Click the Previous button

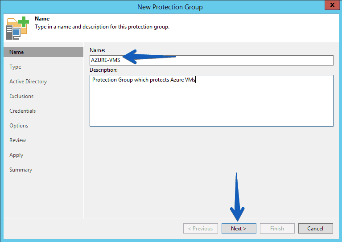[x=201, y=228]
